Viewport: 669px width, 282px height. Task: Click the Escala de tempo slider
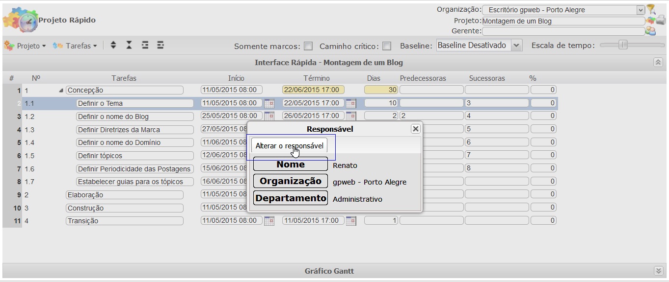tap(623, 45)
